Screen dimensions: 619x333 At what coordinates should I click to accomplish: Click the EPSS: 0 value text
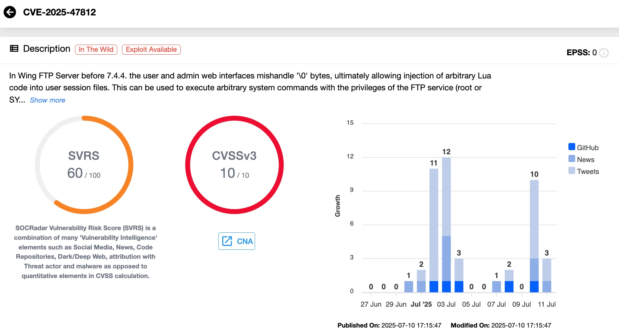582,53
